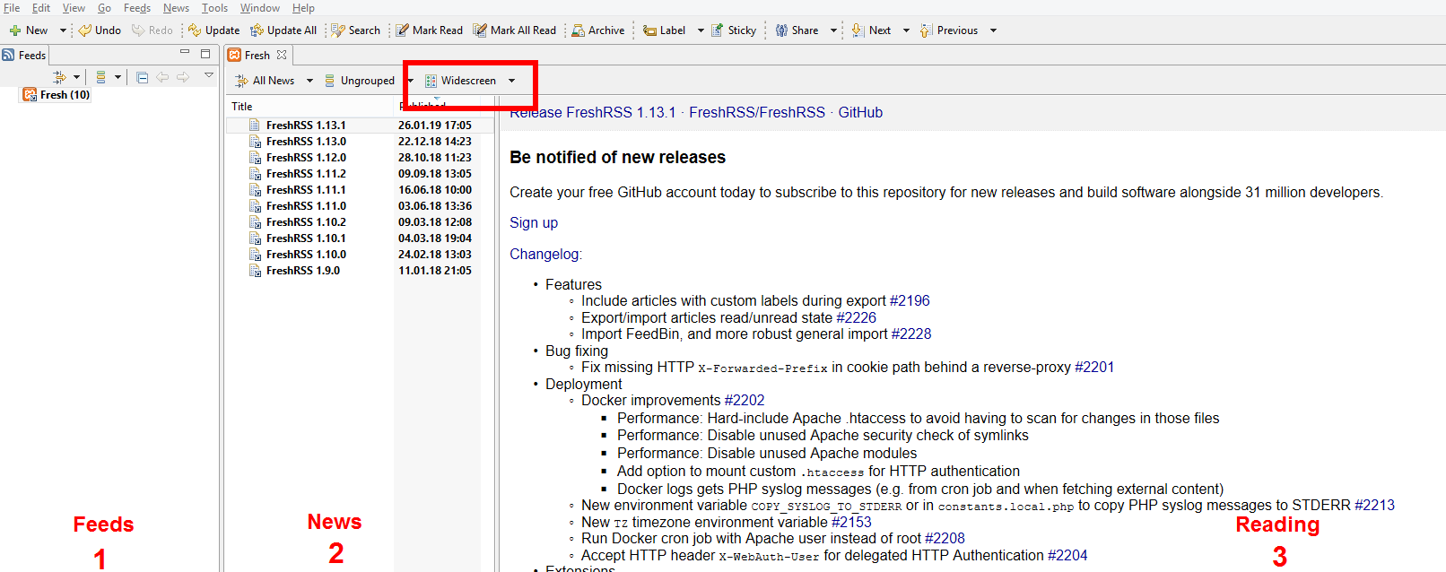
Task: Toggle Sticky on selected news
Action: click(x=734, y=30)
